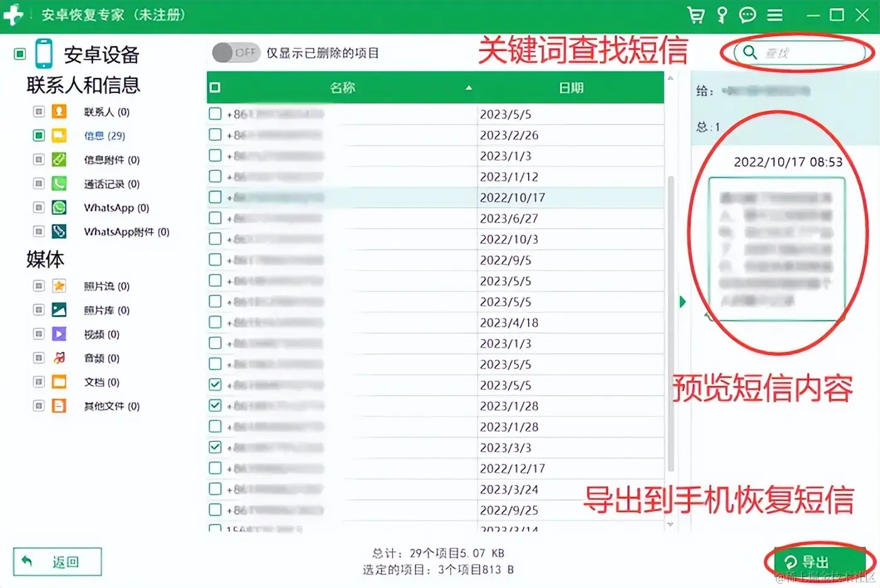Click the key registration icon
This screenshot has width=880, height=588.
tap(722, 15)
